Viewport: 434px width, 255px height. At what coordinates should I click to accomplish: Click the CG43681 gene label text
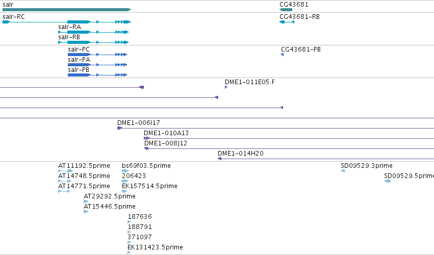[294, 5]
